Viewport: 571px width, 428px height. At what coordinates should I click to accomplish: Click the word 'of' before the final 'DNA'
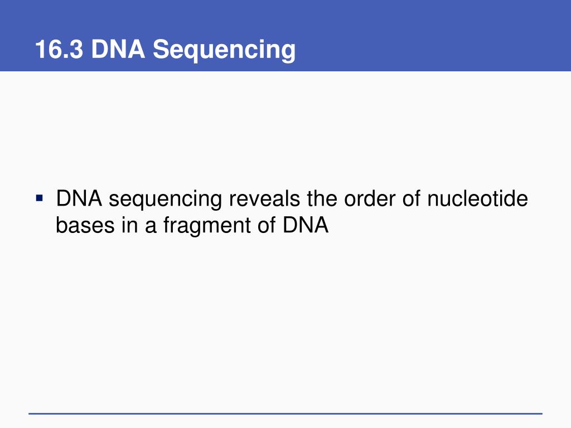click(x=267, y=225)
